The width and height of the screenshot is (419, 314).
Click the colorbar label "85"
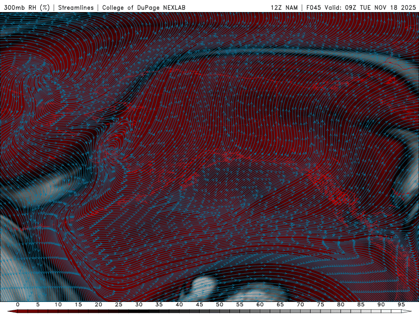pyautogui.click(x=361, y=305)
